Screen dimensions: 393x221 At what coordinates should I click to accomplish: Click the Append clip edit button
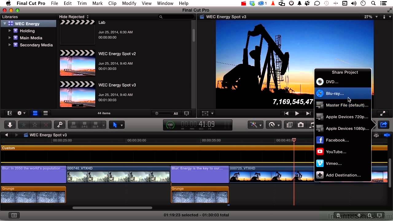95,125
